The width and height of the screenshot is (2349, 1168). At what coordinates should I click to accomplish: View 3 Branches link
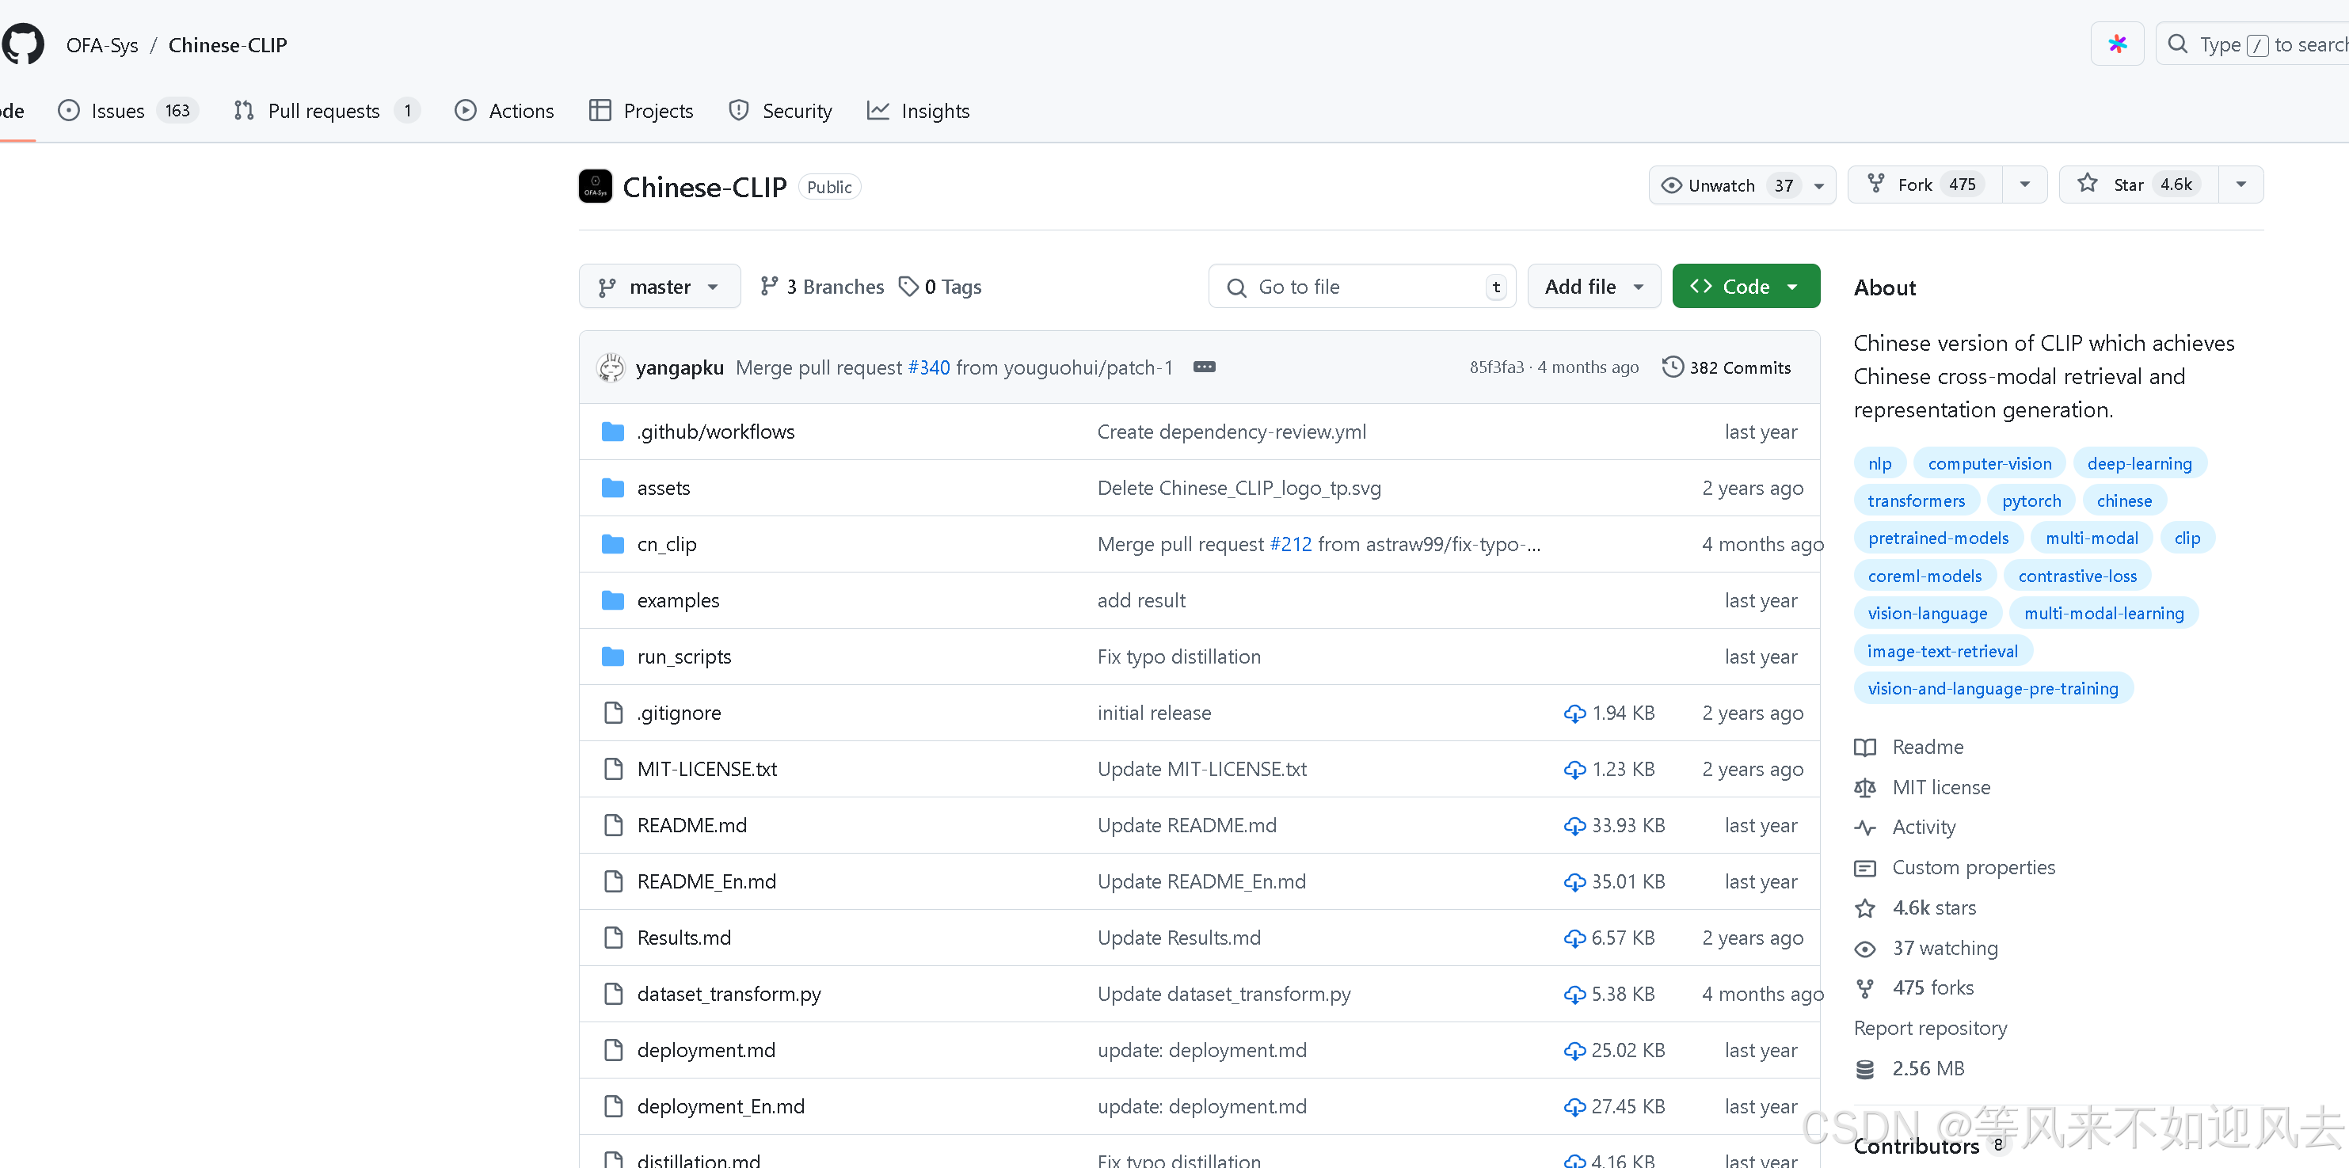823,287
